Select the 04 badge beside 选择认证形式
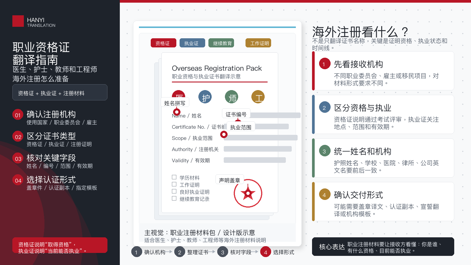The image size is (471, 265). tap(18, 180)
